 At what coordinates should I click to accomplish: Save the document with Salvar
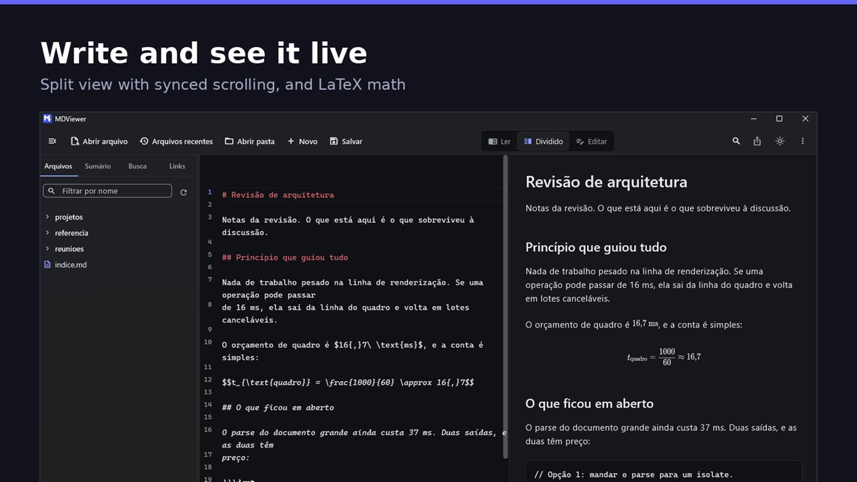point(346,141)
